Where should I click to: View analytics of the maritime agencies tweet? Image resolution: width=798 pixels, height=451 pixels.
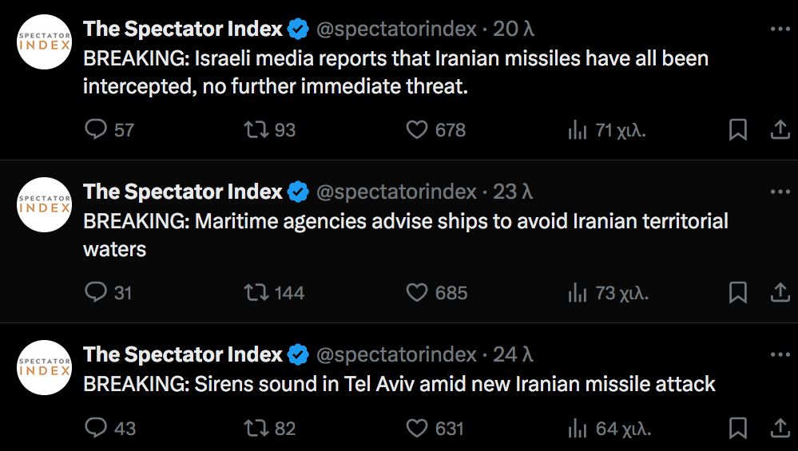tap(578, 292)
